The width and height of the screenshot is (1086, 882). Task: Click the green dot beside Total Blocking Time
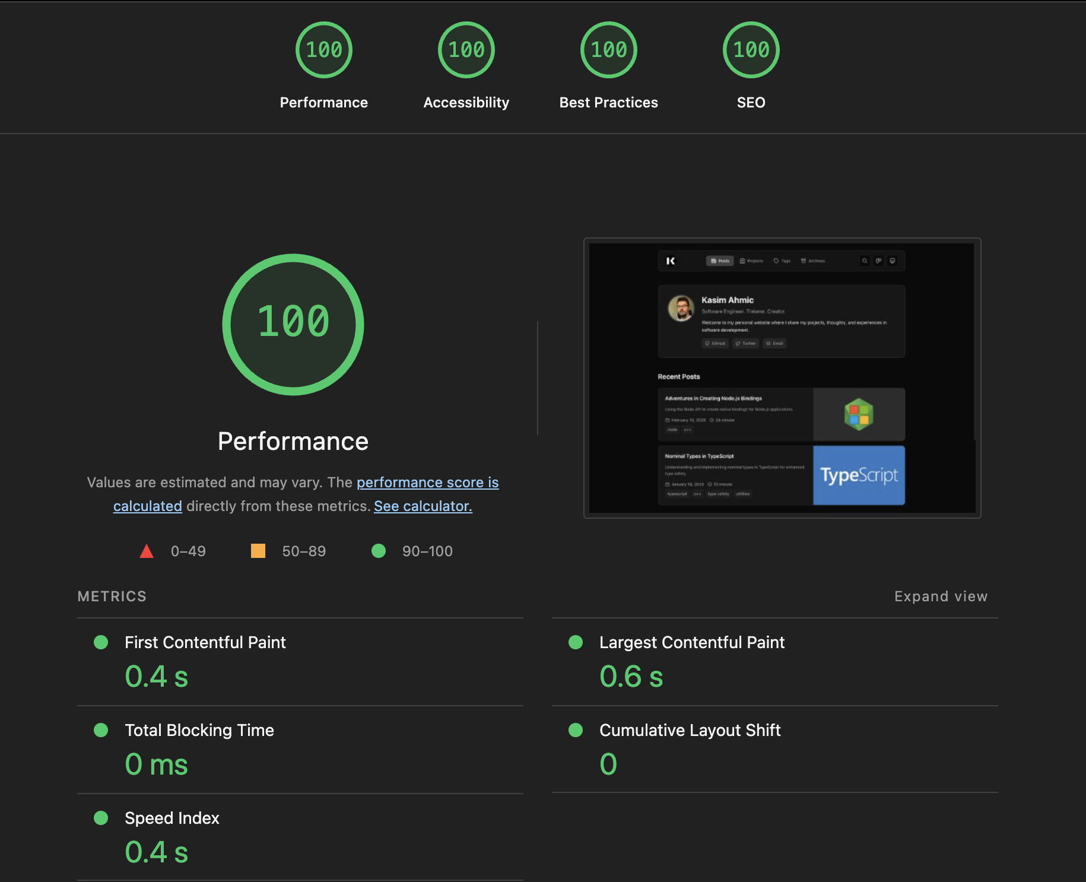coord(101,731)
